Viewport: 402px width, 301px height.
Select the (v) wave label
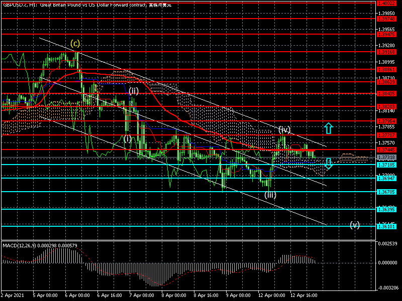click(x=355, y=225)
